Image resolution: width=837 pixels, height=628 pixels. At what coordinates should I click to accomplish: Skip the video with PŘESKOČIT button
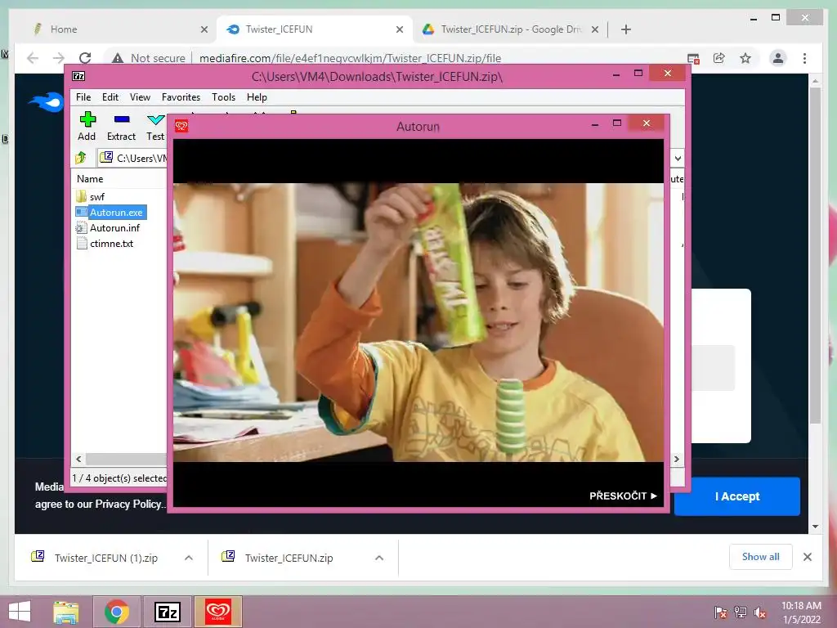[x=623, y=496]
